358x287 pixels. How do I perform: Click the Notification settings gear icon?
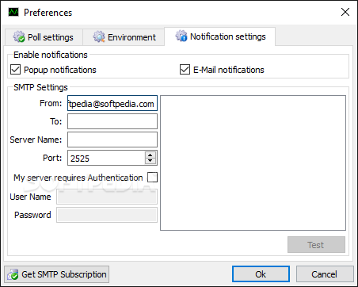pyautogui.click(x=181, y=36)
